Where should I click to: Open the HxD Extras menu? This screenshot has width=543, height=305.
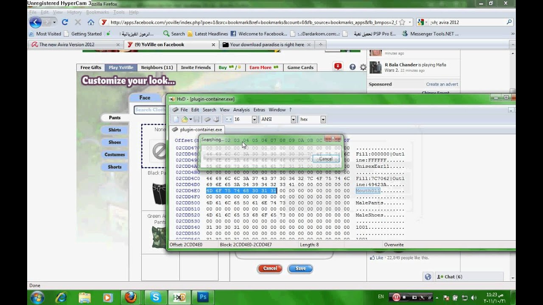259,110
